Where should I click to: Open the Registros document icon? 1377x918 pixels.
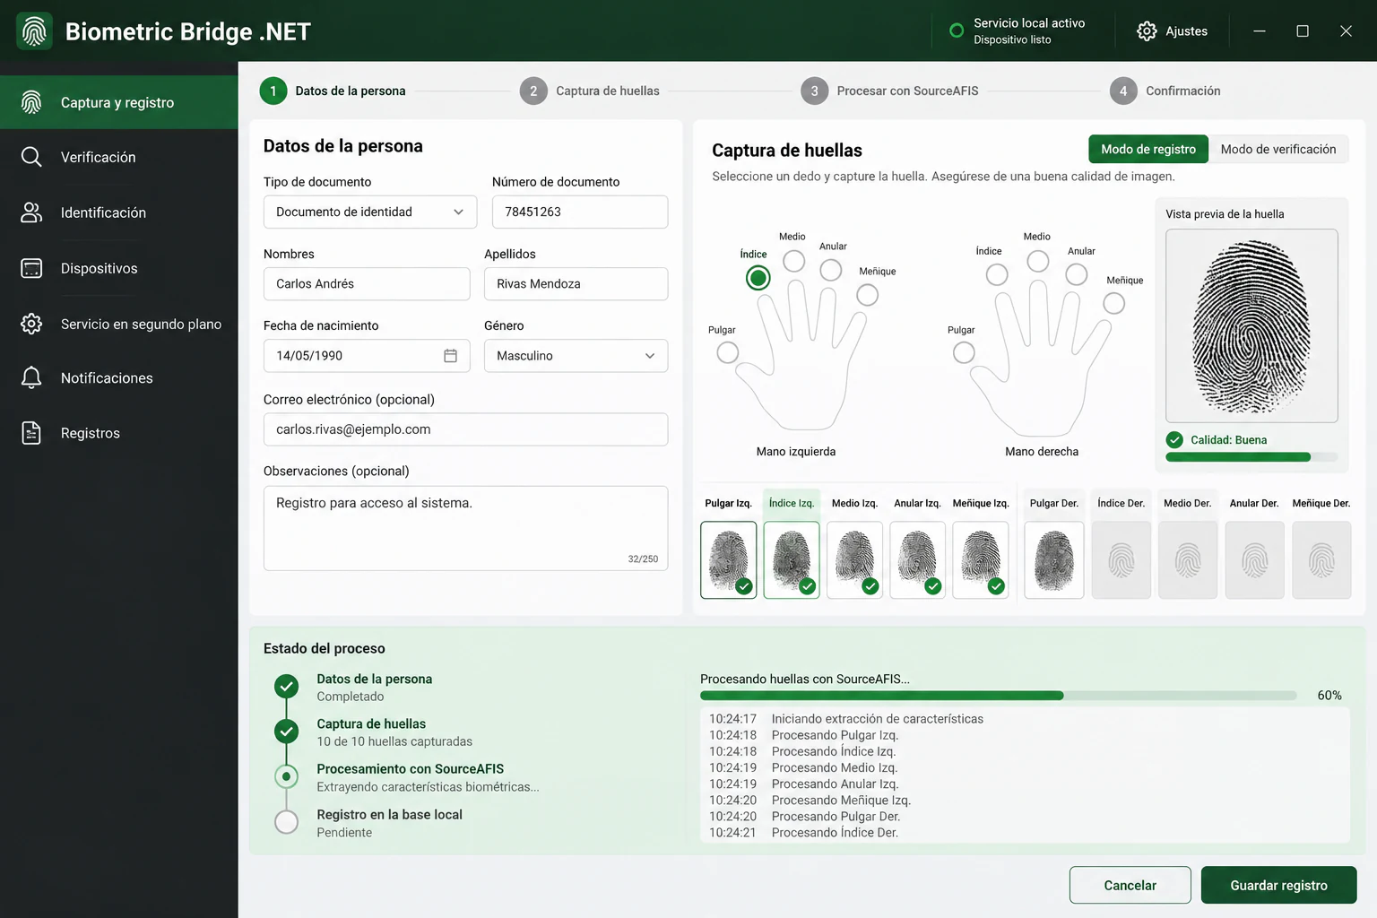tap(31, 433)
